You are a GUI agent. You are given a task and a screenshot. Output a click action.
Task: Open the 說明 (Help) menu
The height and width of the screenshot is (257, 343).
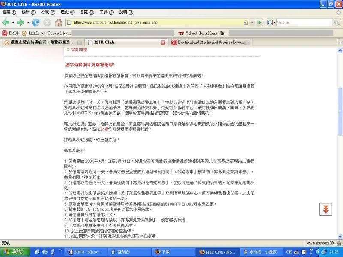point(126,12)
